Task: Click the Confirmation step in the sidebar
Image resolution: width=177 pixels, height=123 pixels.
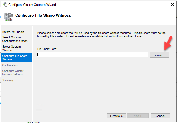Action: 10,65
